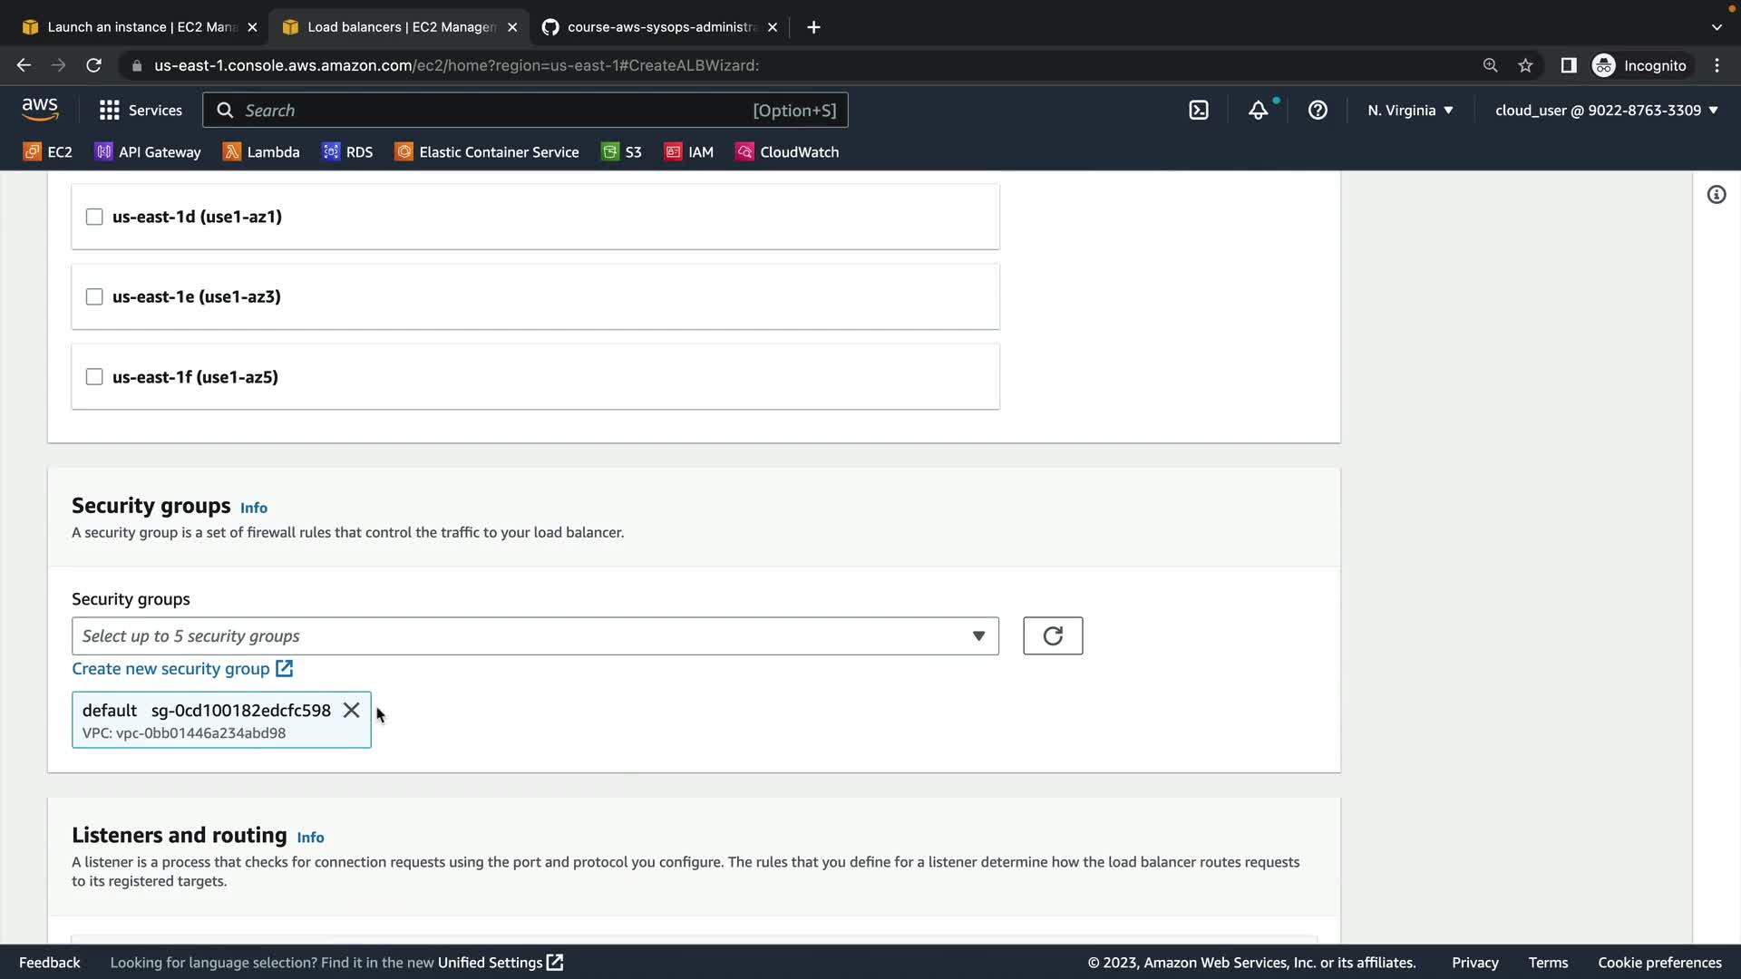1741x979 pixels.
Task: Expand the cloud_user account menu
Action: point(1606,111)
